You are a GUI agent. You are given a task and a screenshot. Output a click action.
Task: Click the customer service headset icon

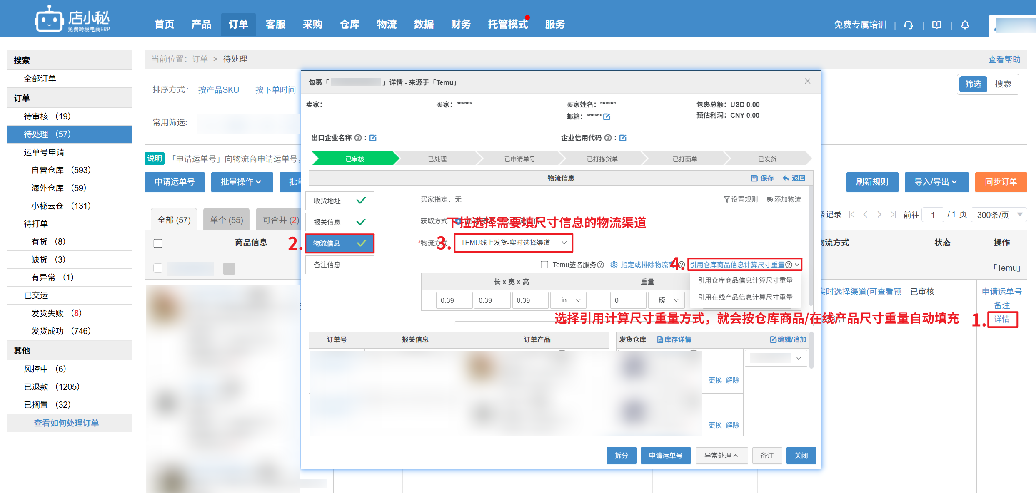coord(908,25)
